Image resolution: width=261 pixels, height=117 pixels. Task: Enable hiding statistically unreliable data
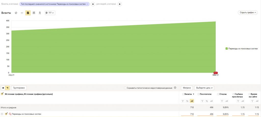tap(125, 88)
